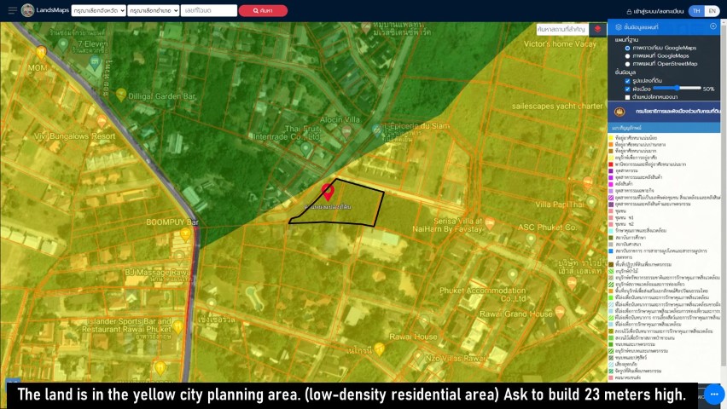This screenshot has height=409, width=727.
Task: Click the MOM restaurant map marker
Action: [41, 52]
